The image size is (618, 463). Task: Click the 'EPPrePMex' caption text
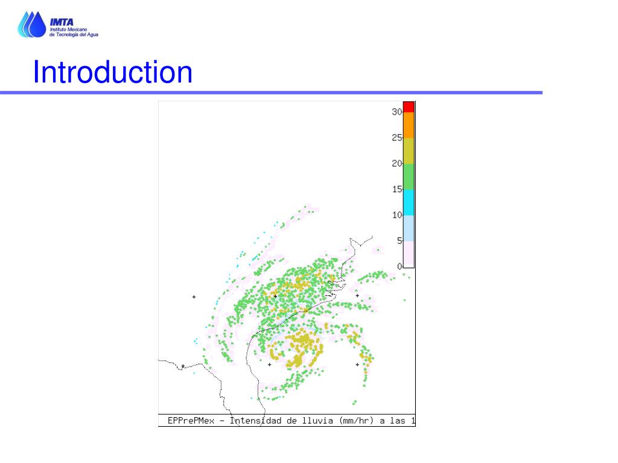(x=191, y=421)
